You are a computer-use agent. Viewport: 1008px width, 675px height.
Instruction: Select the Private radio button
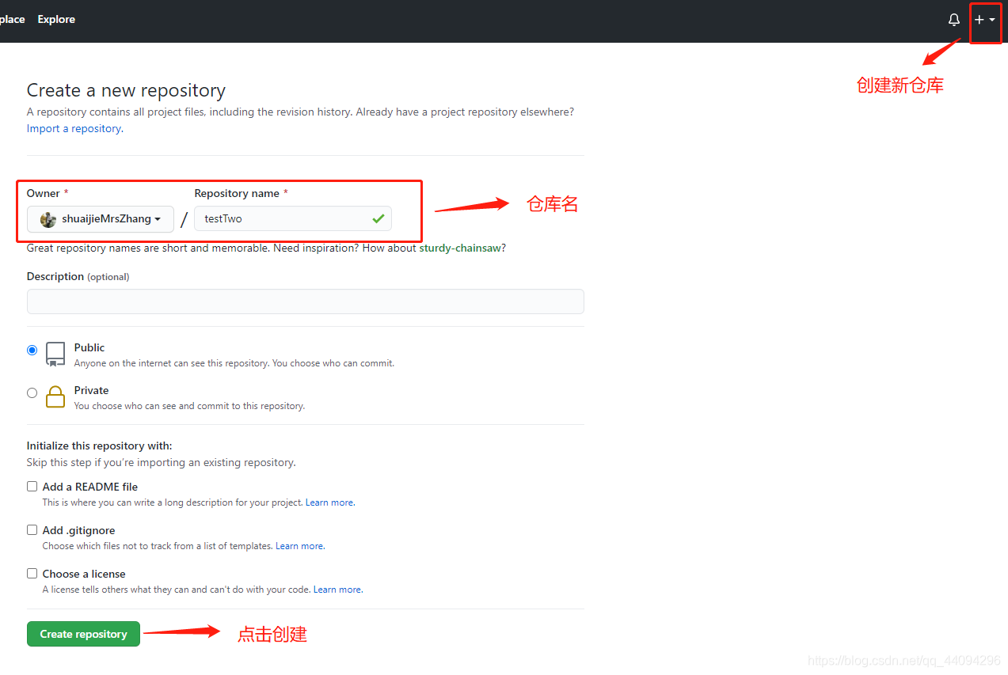point(32,392)
